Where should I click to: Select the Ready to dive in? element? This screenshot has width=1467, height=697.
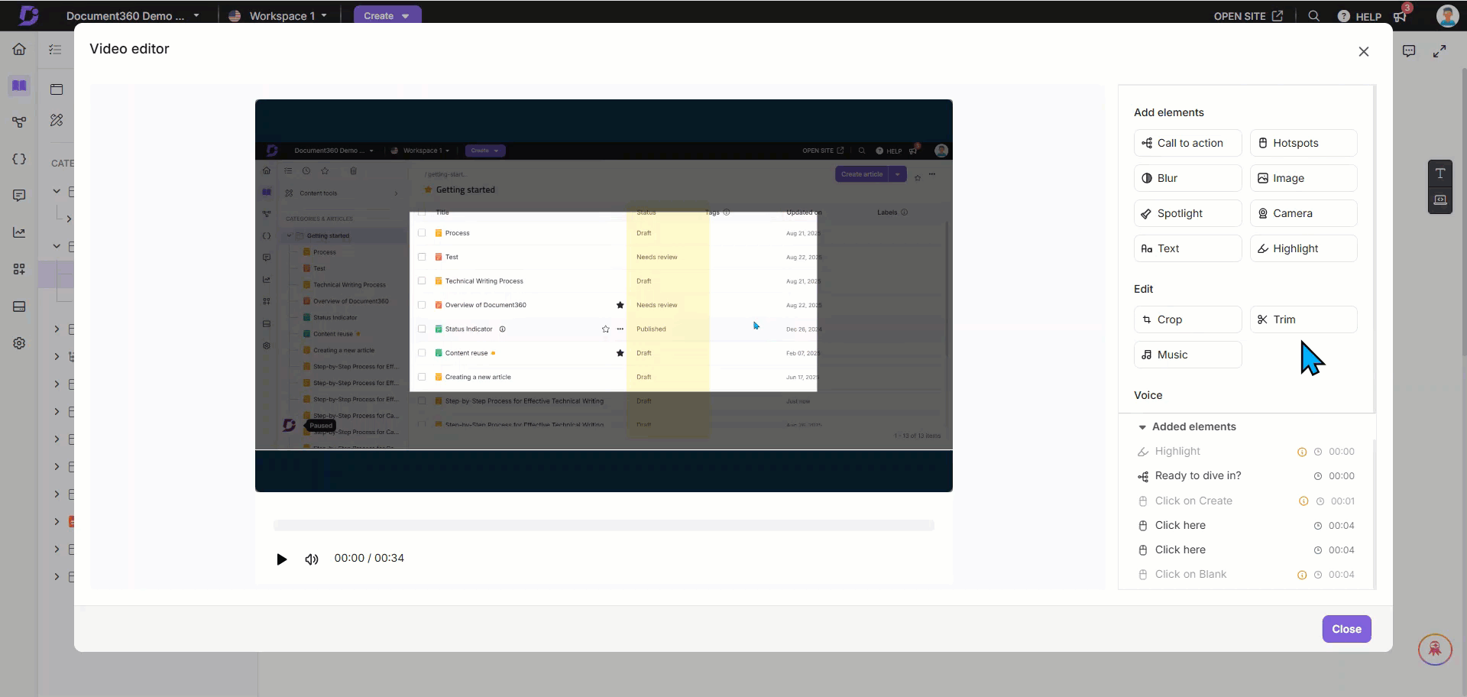pos(1245,476)
